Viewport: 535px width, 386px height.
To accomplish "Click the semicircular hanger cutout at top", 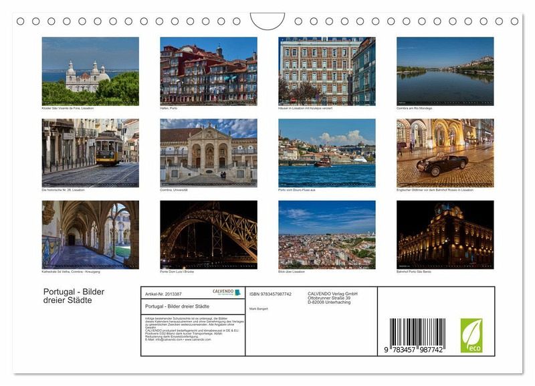I will point(267,19).
